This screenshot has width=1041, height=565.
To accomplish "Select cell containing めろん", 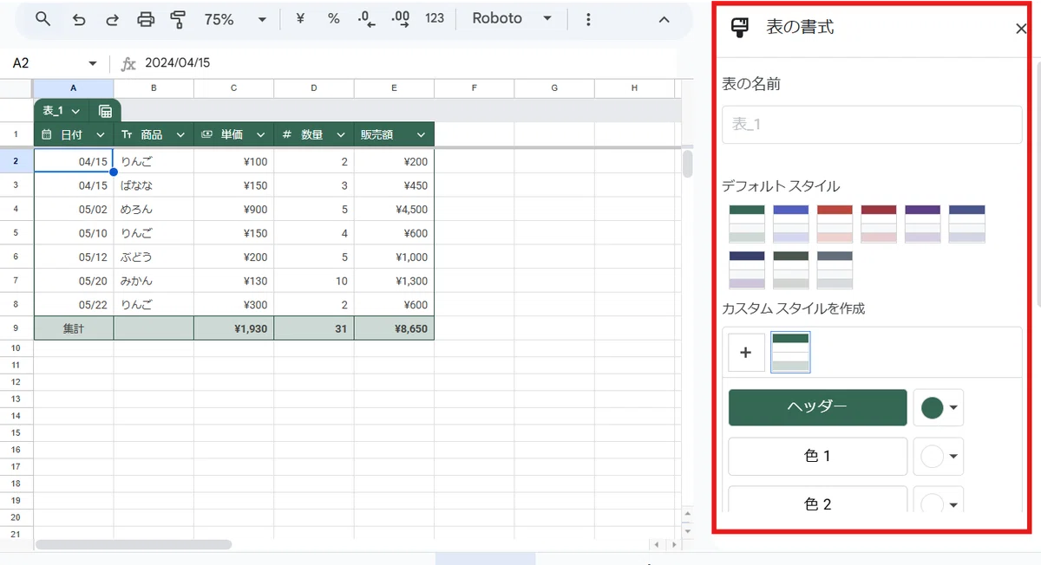I will click(154, 209).
